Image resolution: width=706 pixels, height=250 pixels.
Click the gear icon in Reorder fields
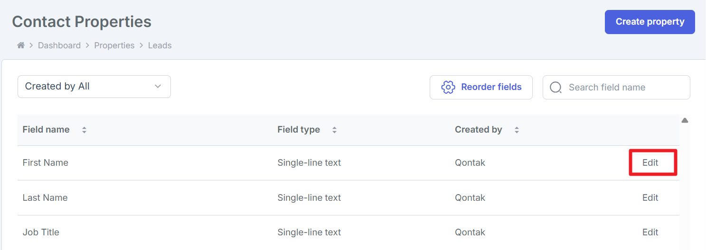pyautogui.click(x=448, y=87)
